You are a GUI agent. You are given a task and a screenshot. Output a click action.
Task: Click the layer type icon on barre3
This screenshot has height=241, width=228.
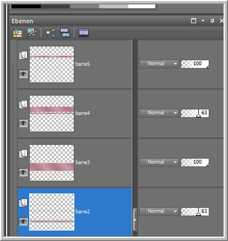click(x=23, y=154)
